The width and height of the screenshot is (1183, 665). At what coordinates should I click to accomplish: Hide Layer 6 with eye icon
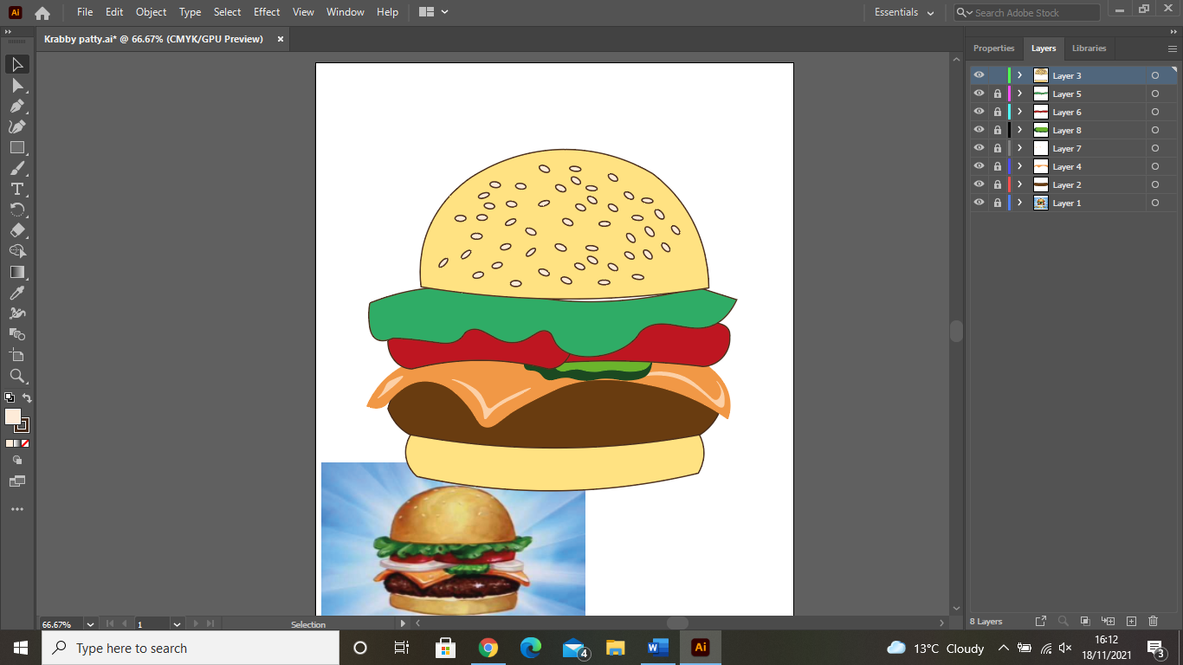coord(979,112)
